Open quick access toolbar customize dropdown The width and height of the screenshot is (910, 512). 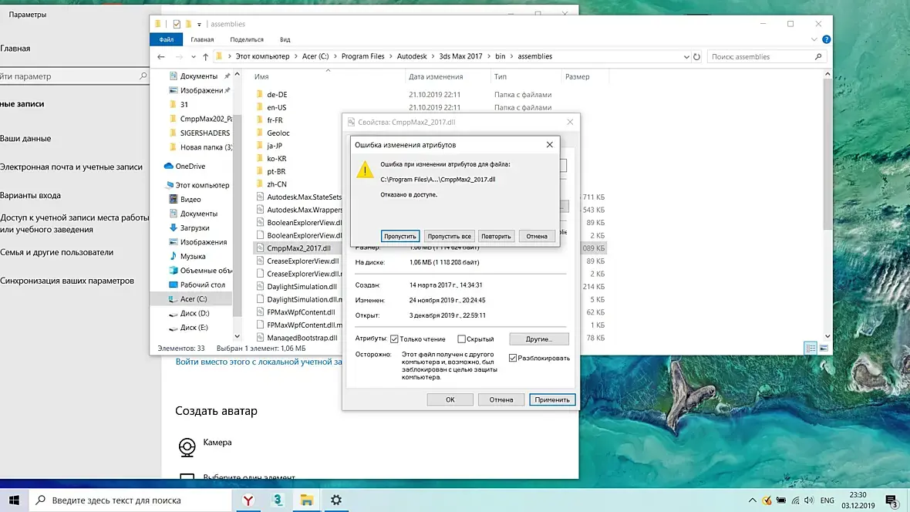pyautogui.click(x=199, y=25)
